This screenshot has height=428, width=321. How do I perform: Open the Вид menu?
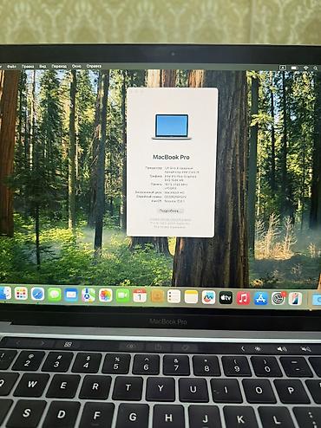pyautogui.click(x=43, y=67)
